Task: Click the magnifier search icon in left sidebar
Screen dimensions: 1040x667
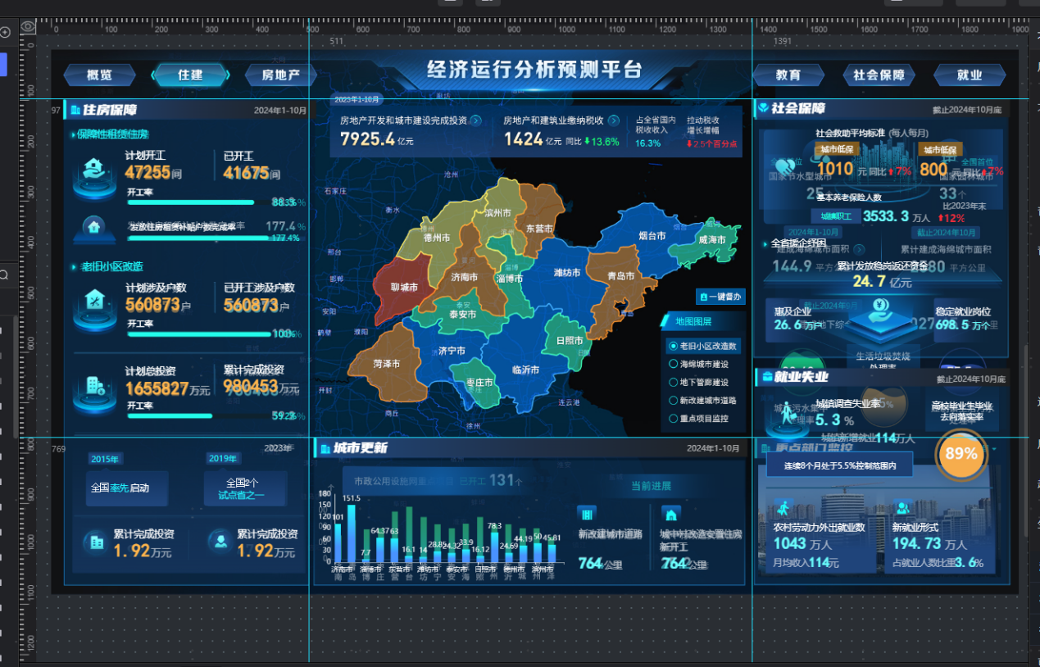Action: [x=4, y=275]
